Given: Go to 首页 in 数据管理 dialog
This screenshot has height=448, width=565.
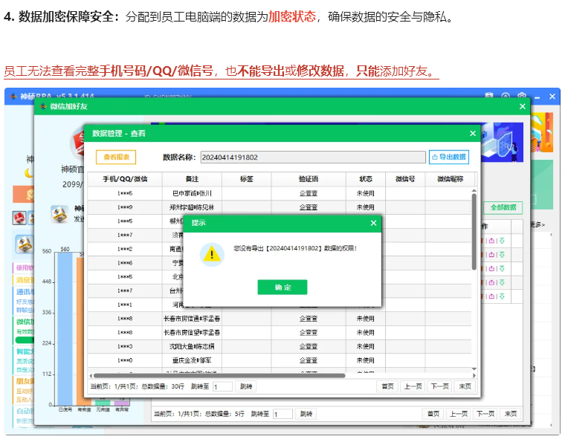Looking at the screenshot, I should pos(387,386).
